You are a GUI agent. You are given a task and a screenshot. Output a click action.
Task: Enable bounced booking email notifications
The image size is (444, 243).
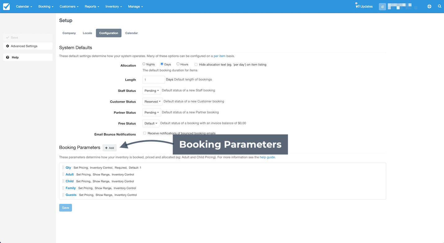pyautogui.click(x=145, y=133)
